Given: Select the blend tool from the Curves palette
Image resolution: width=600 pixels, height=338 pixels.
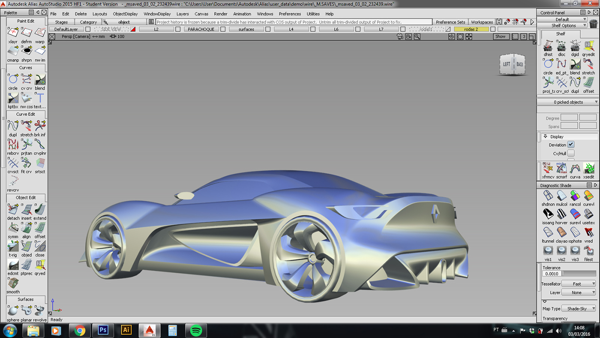Looking at the screenshot, I should point(39,79).
